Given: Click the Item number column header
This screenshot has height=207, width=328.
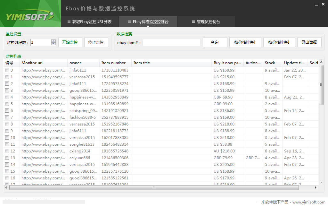Looking at the screenshot, I should (x=115, y=63).
